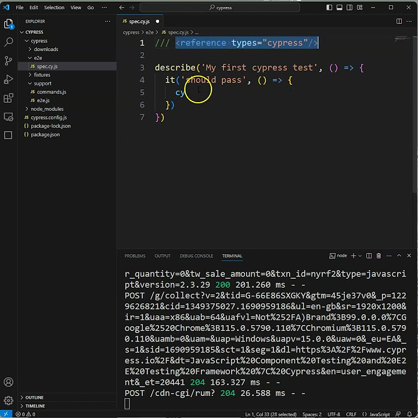The image size is (418, 418).
Task: Open the Explorer view in activity bar
Action: coord(8,24)
